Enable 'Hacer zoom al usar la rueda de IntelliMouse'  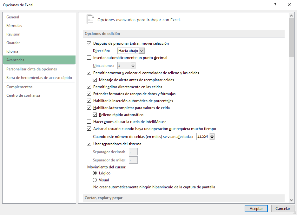click(x=89, y=122)
